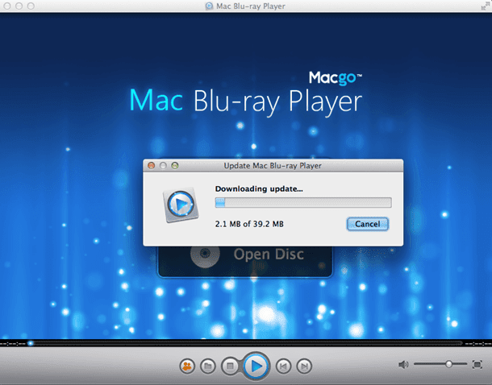Click the playback seek bar handle

31,343
